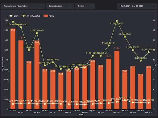Click the Jan 2022 conv. value point $1,541,440.68

pos(37,33)
